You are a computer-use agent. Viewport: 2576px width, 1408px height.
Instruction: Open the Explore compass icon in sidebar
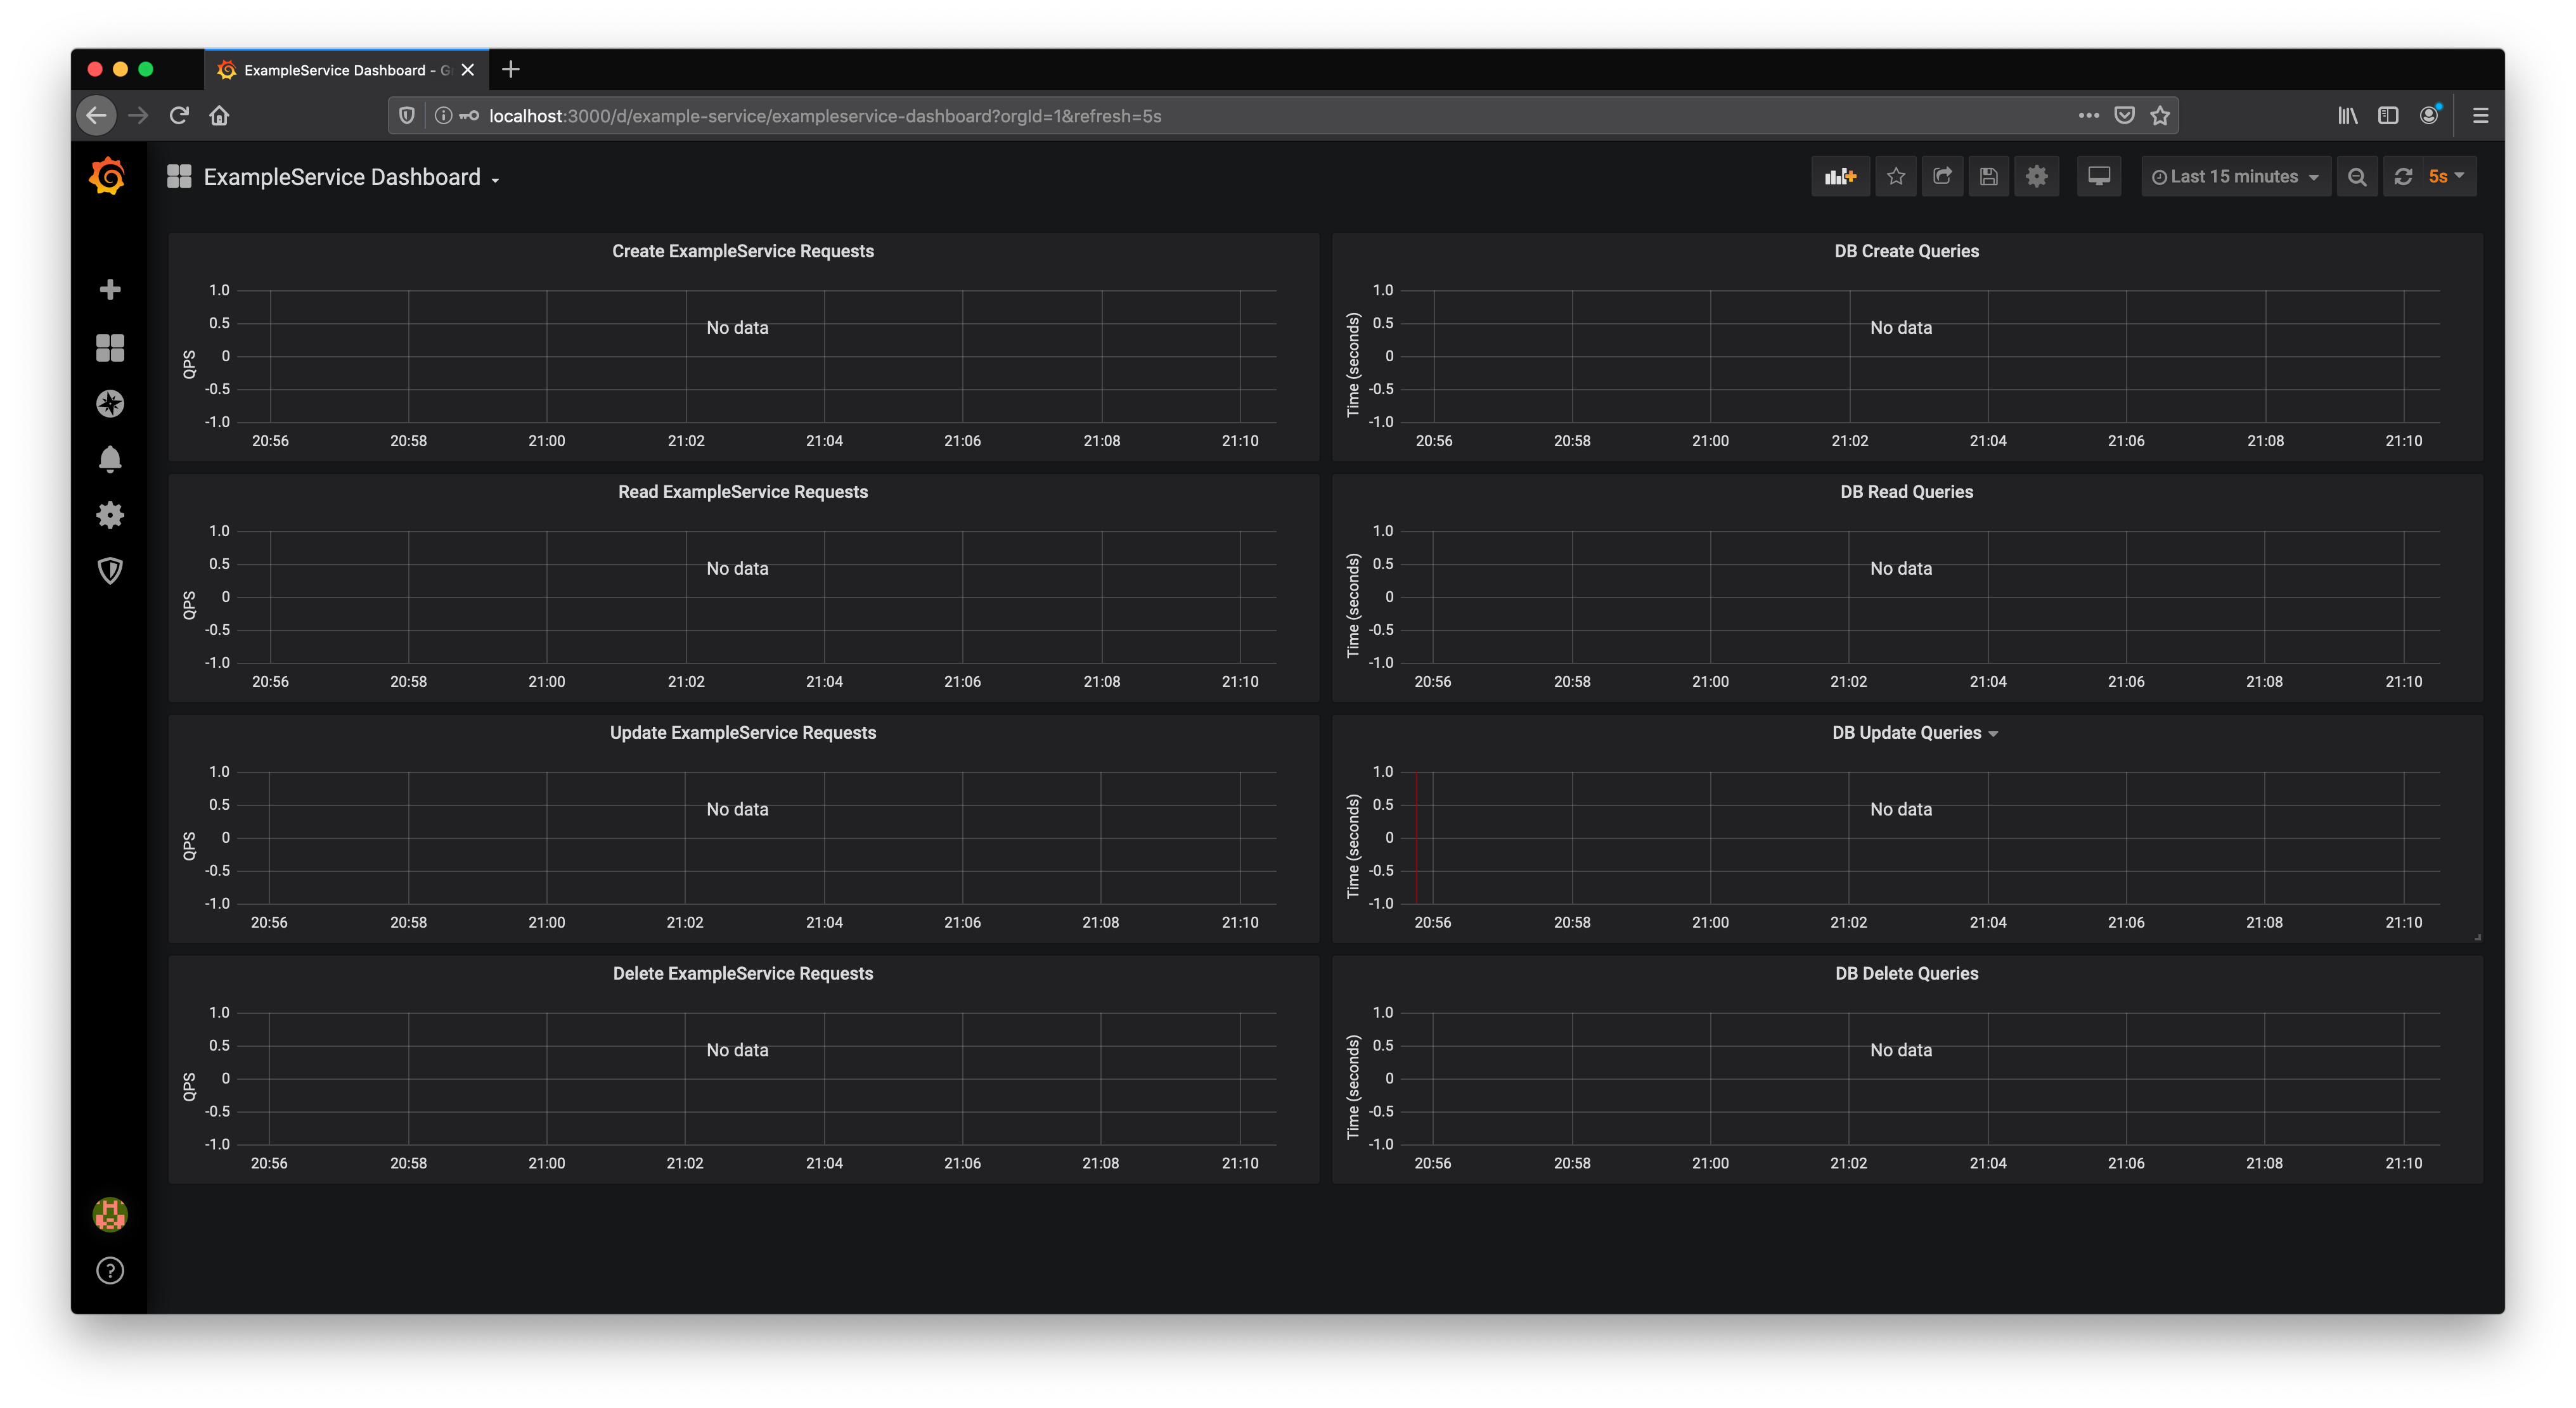(x=110, y=403)
